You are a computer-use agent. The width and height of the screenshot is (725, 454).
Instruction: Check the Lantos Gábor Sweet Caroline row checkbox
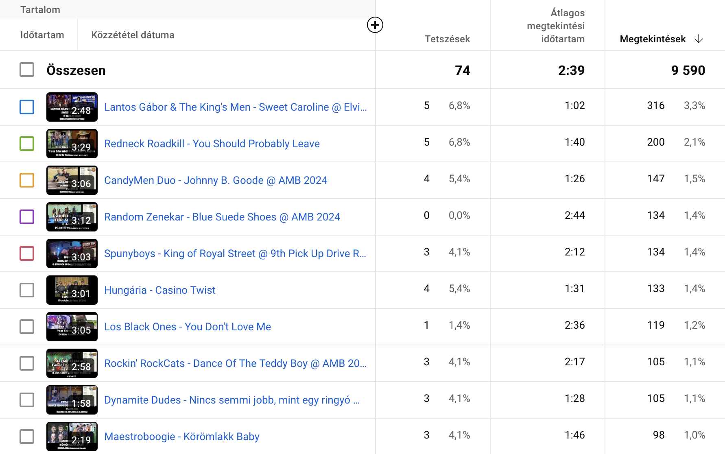[27, 107]
